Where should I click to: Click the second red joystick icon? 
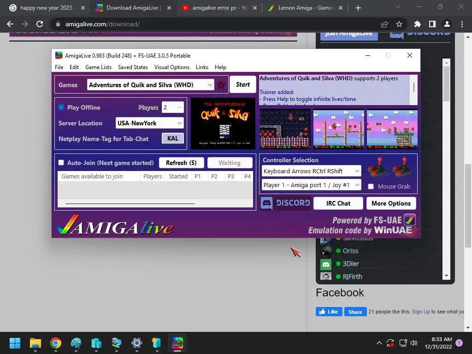coord(402,167)
